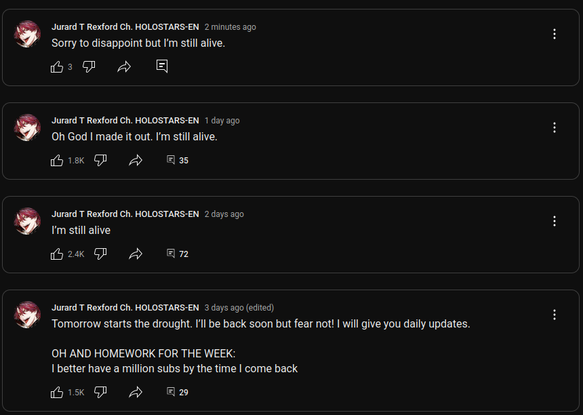583x415 pixels.
Task: Open comments on the 2 minutes ago post
Action: tap(162, 66)
